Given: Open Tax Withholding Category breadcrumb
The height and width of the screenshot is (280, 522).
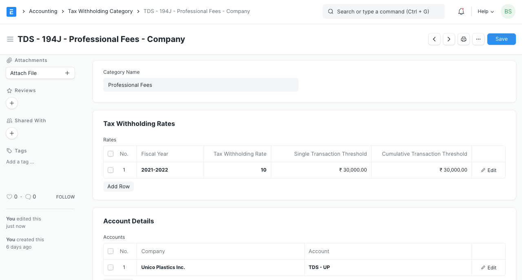Looking at the screenshot, I should point(100,11).
